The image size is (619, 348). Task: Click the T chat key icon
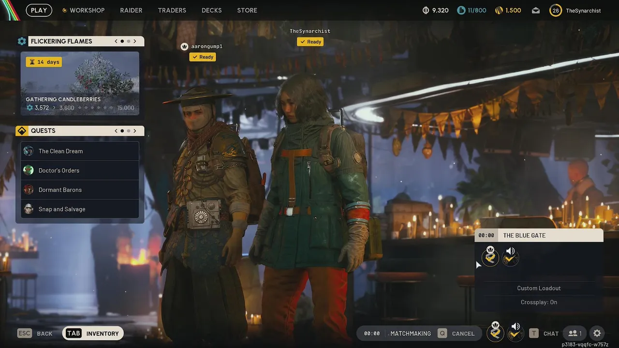[x=533, y=333]
